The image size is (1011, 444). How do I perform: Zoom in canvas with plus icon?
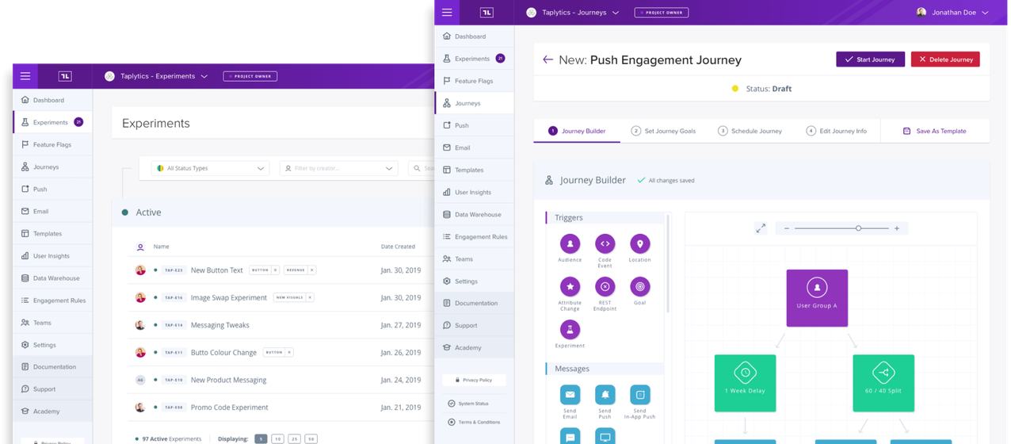click(897, 228)
